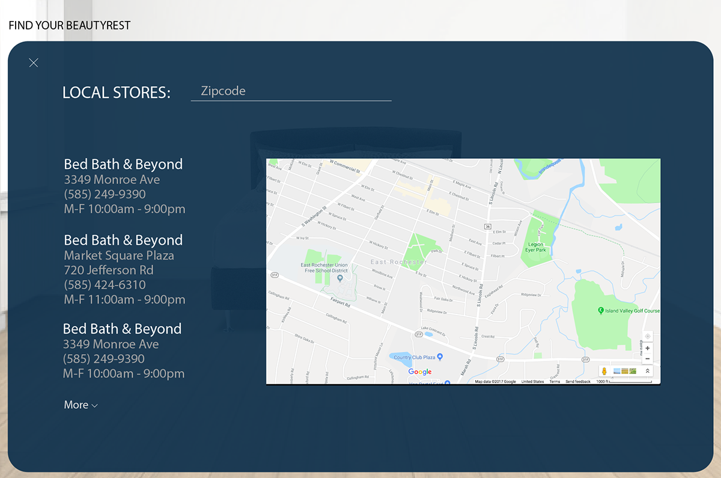Screen dimensions: 721x478
Task: Zoom out on the map
Action: click(x=647, y=359)
